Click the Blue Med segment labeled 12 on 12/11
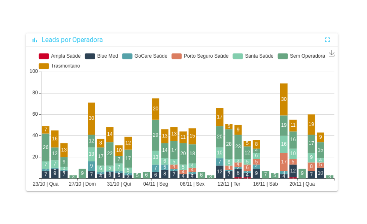The width and height of the screenshot is (367, 224). [x=220, y=172]
